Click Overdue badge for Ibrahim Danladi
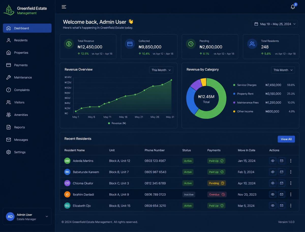The height and width of the screenshot is (232, 305). pos(217,194)
